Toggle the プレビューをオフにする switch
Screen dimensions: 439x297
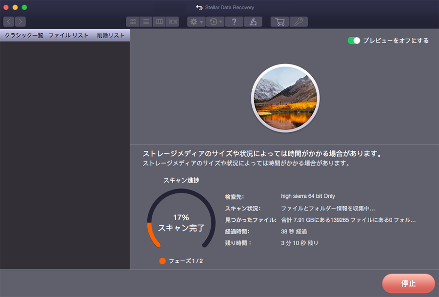(x=354, y=41)
